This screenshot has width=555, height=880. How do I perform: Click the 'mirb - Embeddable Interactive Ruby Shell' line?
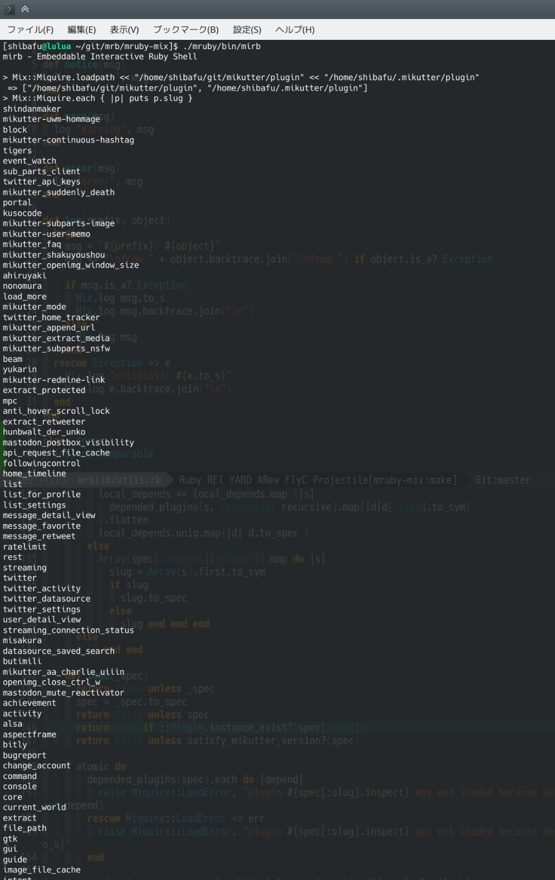(100, 57)
